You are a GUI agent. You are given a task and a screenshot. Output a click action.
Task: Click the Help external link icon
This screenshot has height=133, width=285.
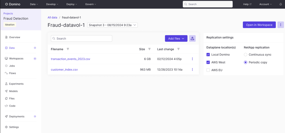coord(251,4)
